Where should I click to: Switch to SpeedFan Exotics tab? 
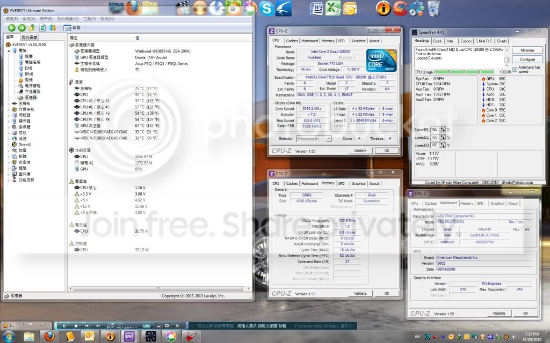[x=466, y=41]
